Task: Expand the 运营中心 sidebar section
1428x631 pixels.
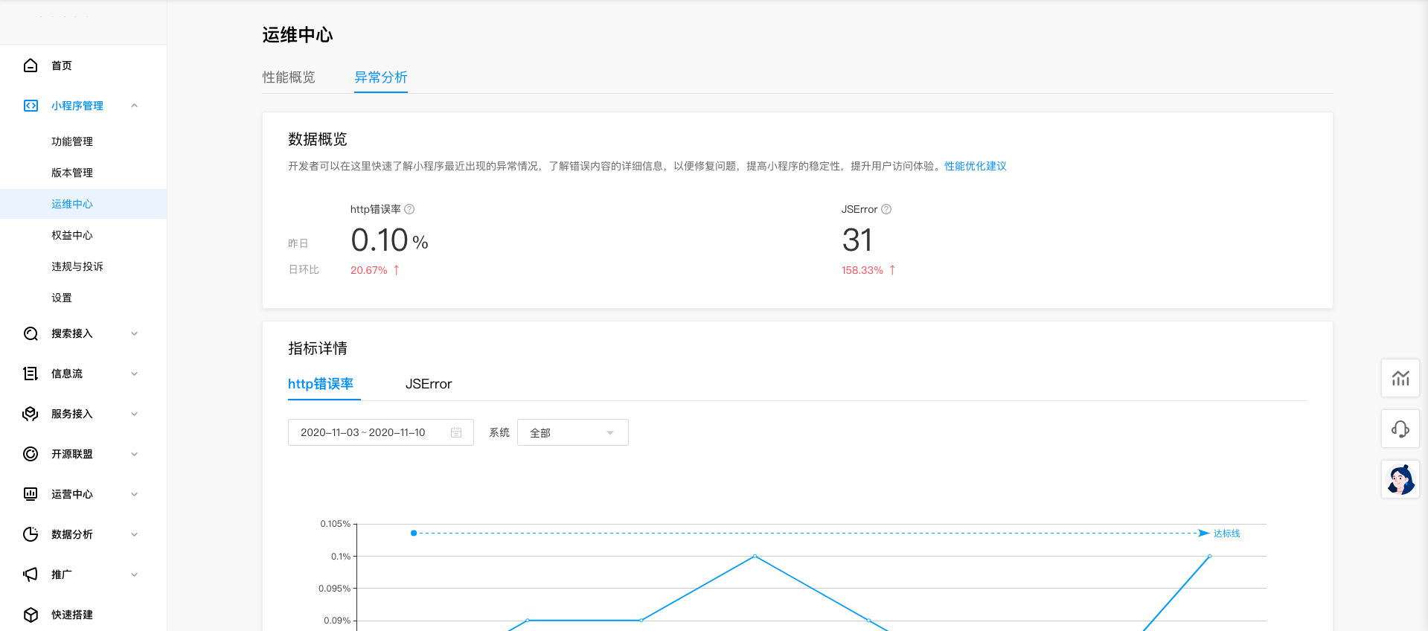Action: pyautogui.click(x=135, y=494)
